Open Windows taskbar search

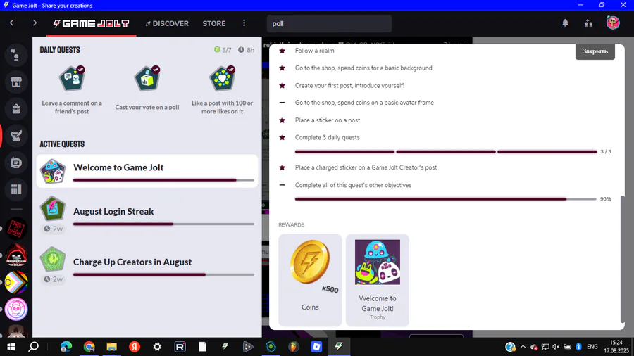34,347
